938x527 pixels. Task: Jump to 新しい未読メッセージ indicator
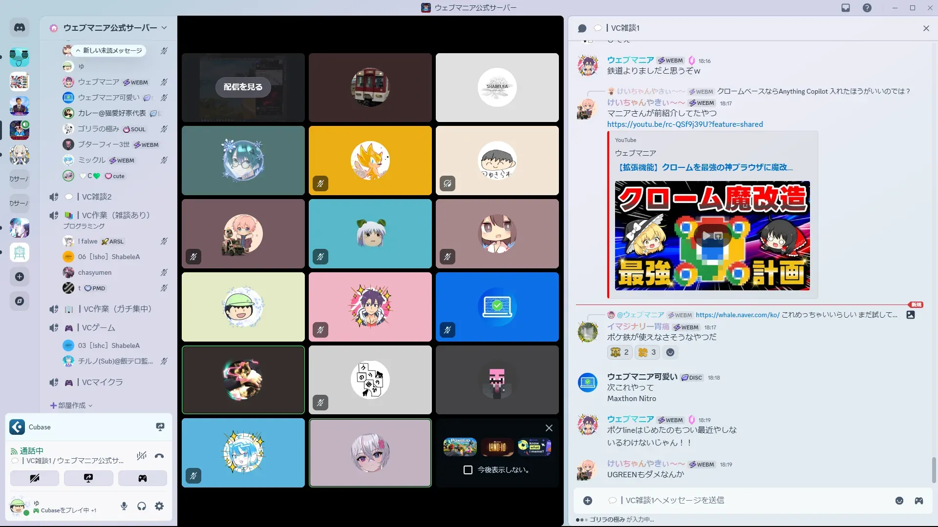(108, 50)
